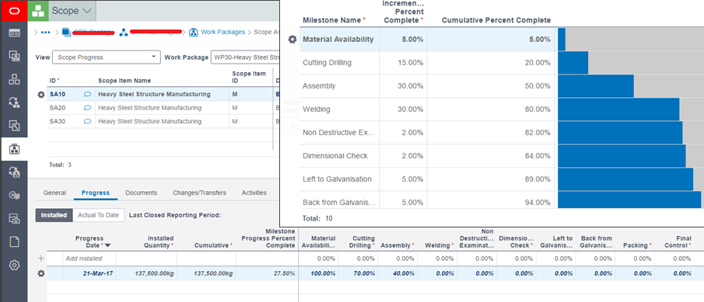Open the View dropdown showing Scope Progress

107,57
